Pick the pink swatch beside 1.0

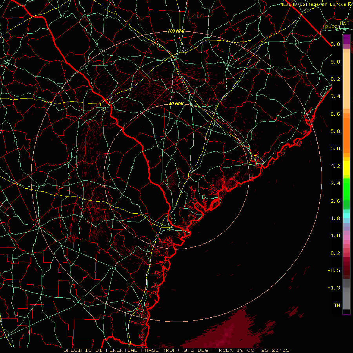(x=346, y=238)
